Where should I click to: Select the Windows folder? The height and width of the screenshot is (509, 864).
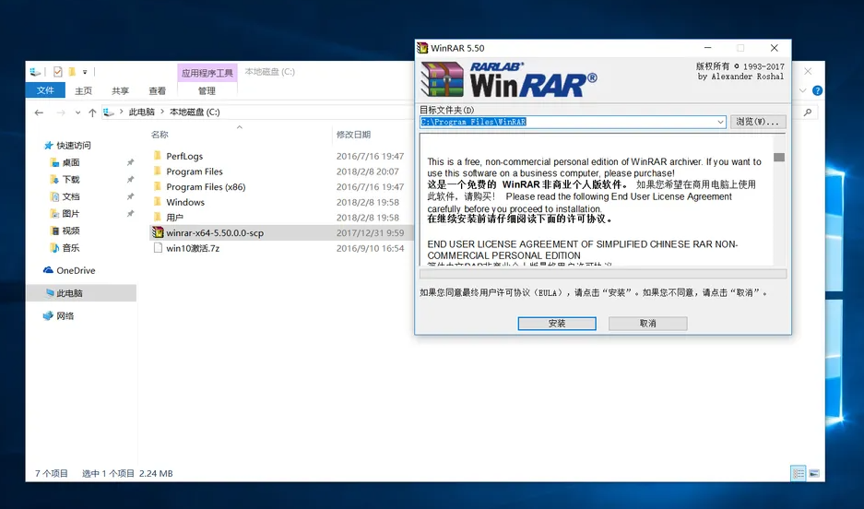pos(185,202)
